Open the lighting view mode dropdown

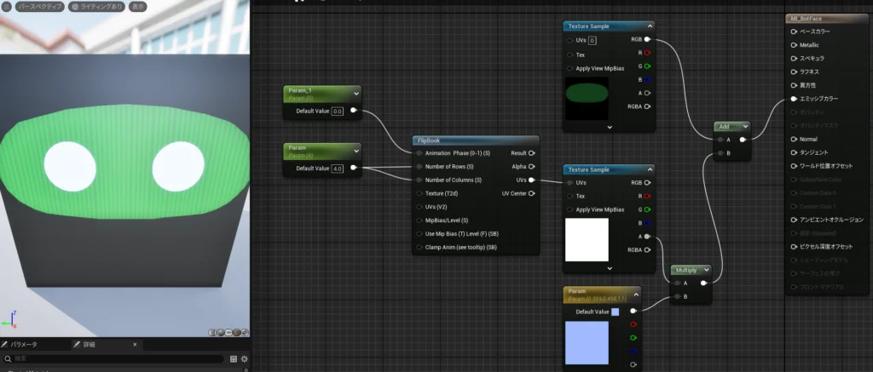pos(97,6)
